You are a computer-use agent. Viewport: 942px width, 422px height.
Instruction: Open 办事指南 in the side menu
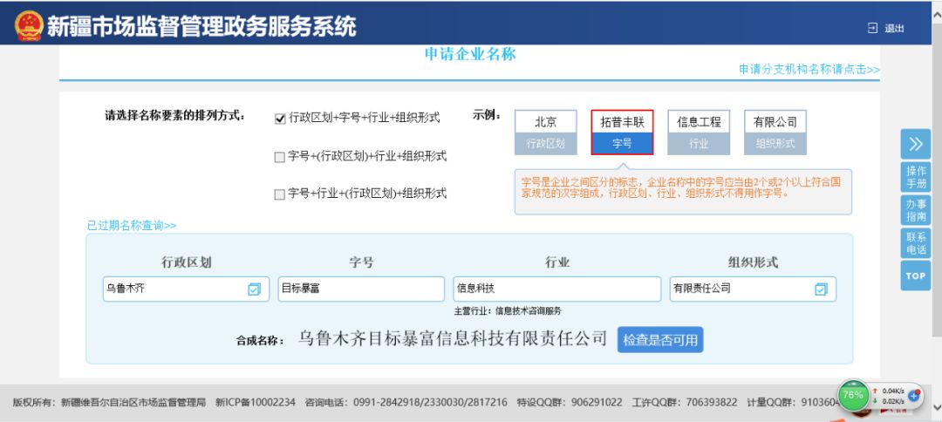(x=915, y=210)
